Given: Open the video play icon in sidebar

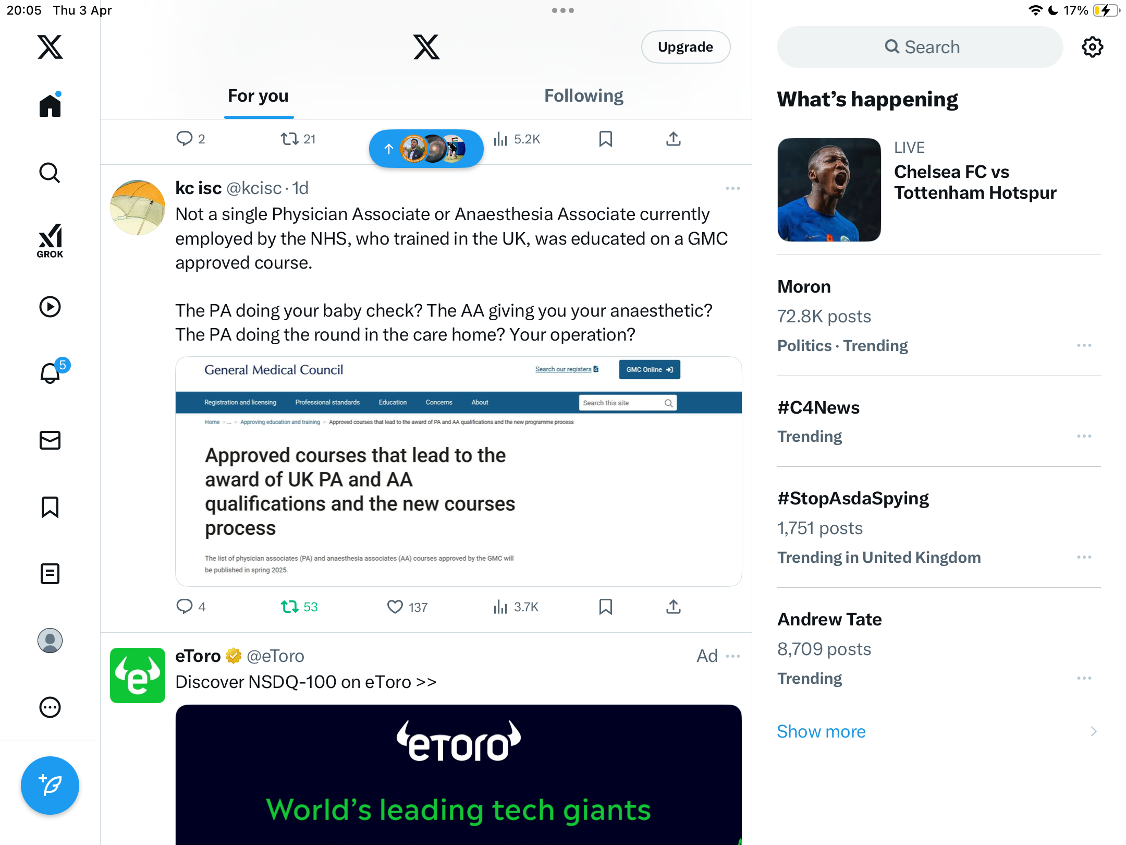Looking at the screenshot, I should [x=50, y=307].
